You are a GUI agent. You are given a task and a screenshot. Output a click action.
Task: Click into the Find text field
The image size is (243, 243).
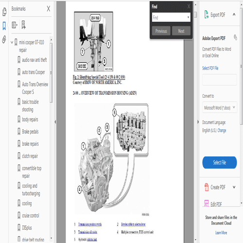(169, 17)
